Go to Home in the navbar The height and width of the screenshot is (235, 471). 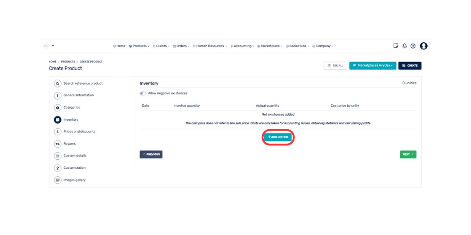pos(119,46)
